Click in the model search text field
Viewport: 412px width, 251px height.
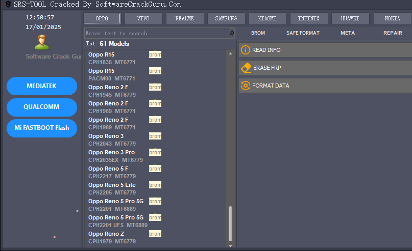[156, 33]
